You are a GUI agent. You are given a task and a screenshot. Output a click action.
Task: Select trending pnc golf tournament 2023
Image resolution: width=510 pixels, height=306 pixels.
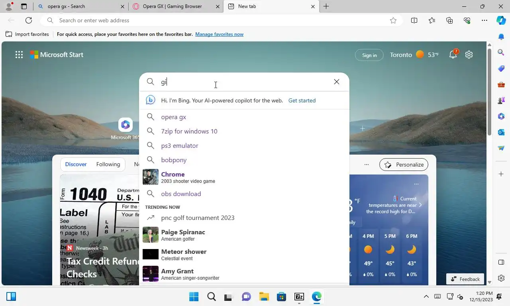tap(244, 218)
